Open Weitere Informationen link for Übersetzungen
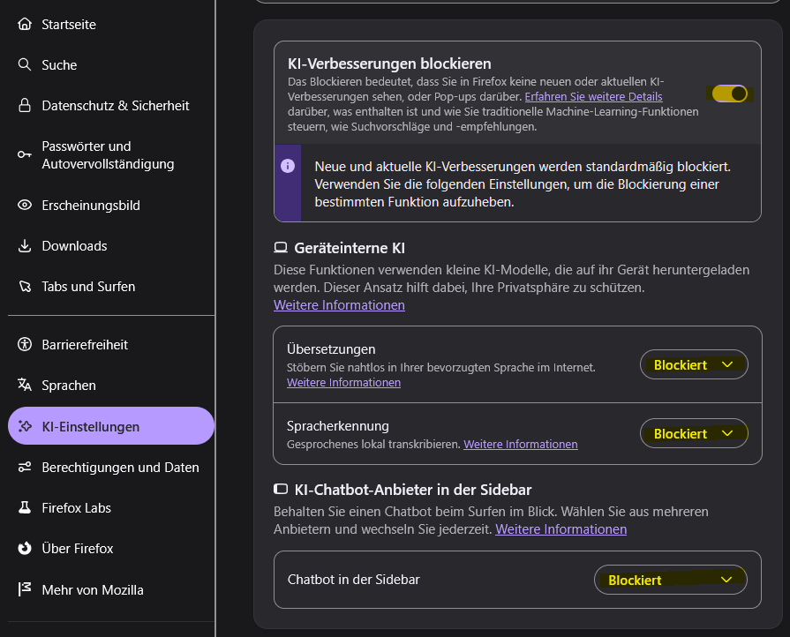The image size is (790, 637). (343, 383)
